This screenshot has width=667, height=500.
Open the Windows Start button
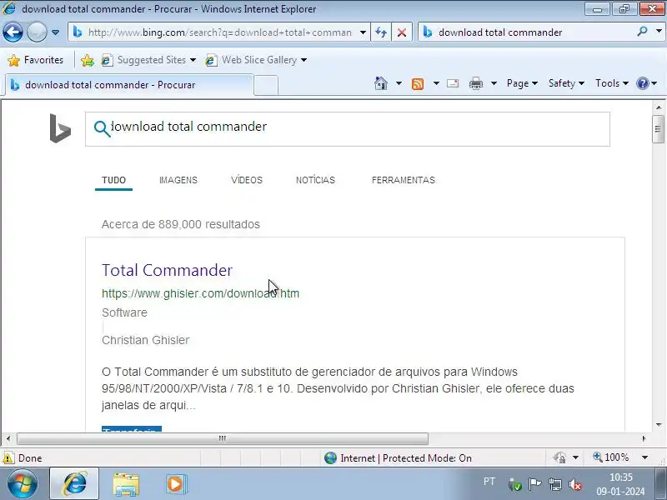pos(23,484)
